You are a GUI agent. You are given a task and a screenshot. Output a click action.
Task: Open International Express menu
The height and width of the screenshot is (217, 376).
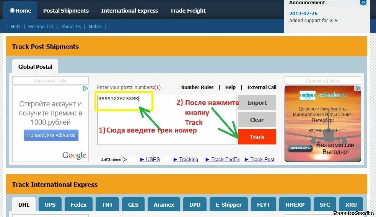(x=130, y=11)
